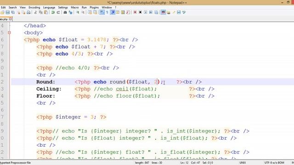
Task: Open the Edit menu
Action: [x=3, y=7]
